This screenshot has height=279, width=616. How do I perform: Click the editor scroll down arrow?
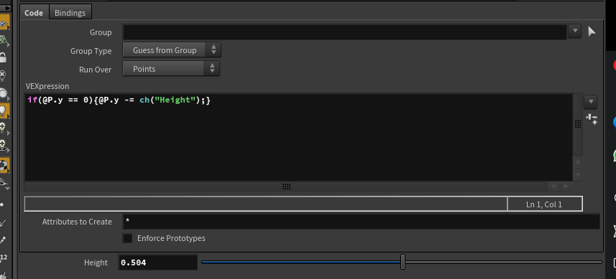pos(577,174)
